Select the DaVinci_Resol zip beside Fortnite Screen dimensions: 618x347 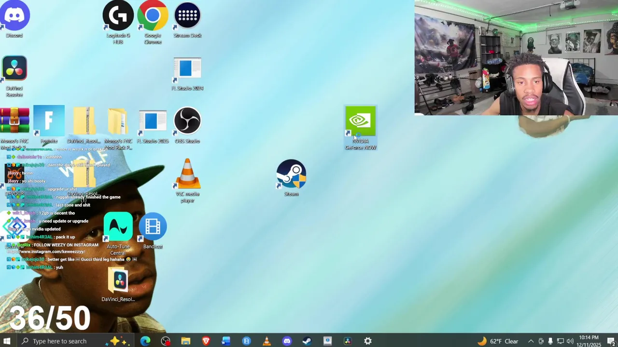(84, 125)
